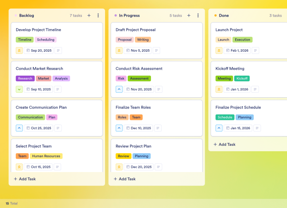Open the Oct 25, 2025 date picker
Screen dimensions: 287x208
(38, 128)
